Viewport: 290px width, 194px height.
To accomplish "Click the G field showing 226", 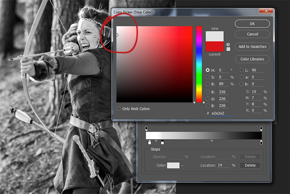I will [x=223, y=99].
